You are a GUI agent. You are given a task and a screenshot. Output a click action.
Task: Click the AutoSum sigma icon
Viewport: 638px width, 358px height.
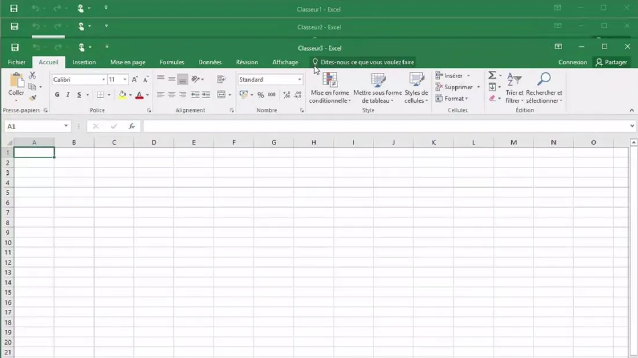pyautogui.click(x=492, y=76)
